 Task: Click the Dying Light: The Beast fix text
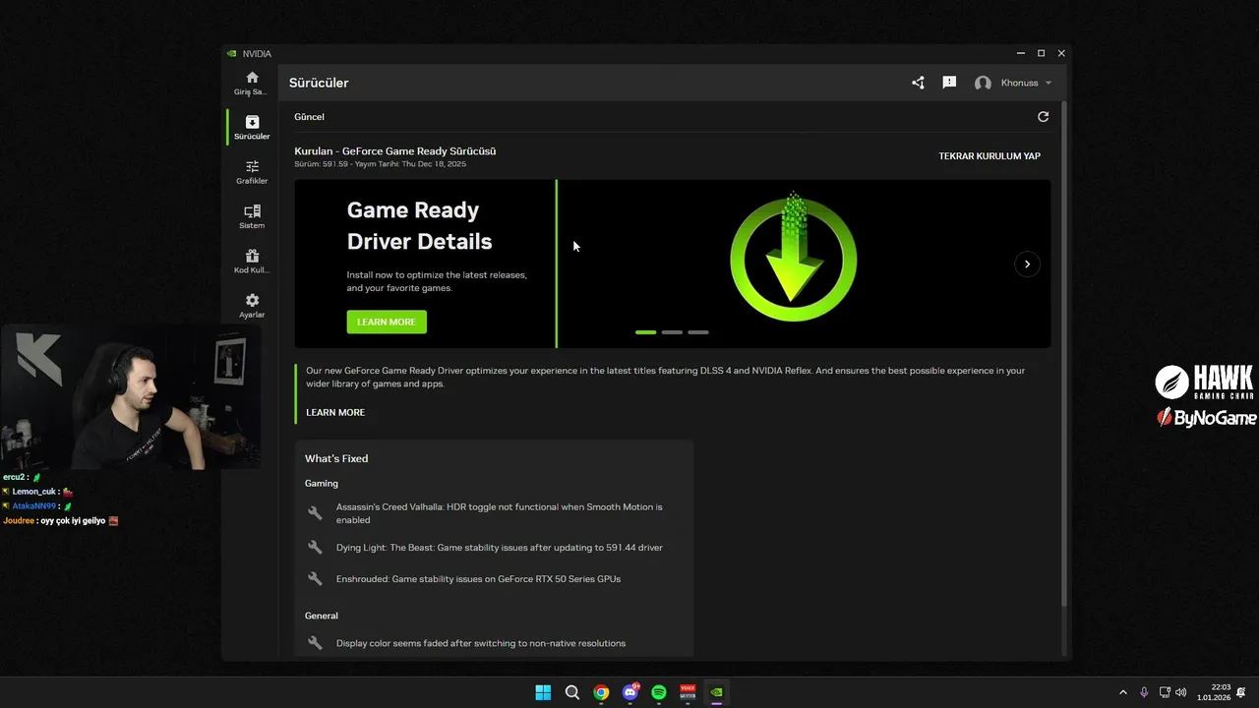click(x=500, y=548)
